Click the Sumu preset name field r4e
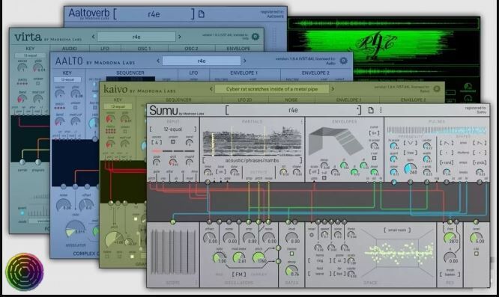 (293, 110)
